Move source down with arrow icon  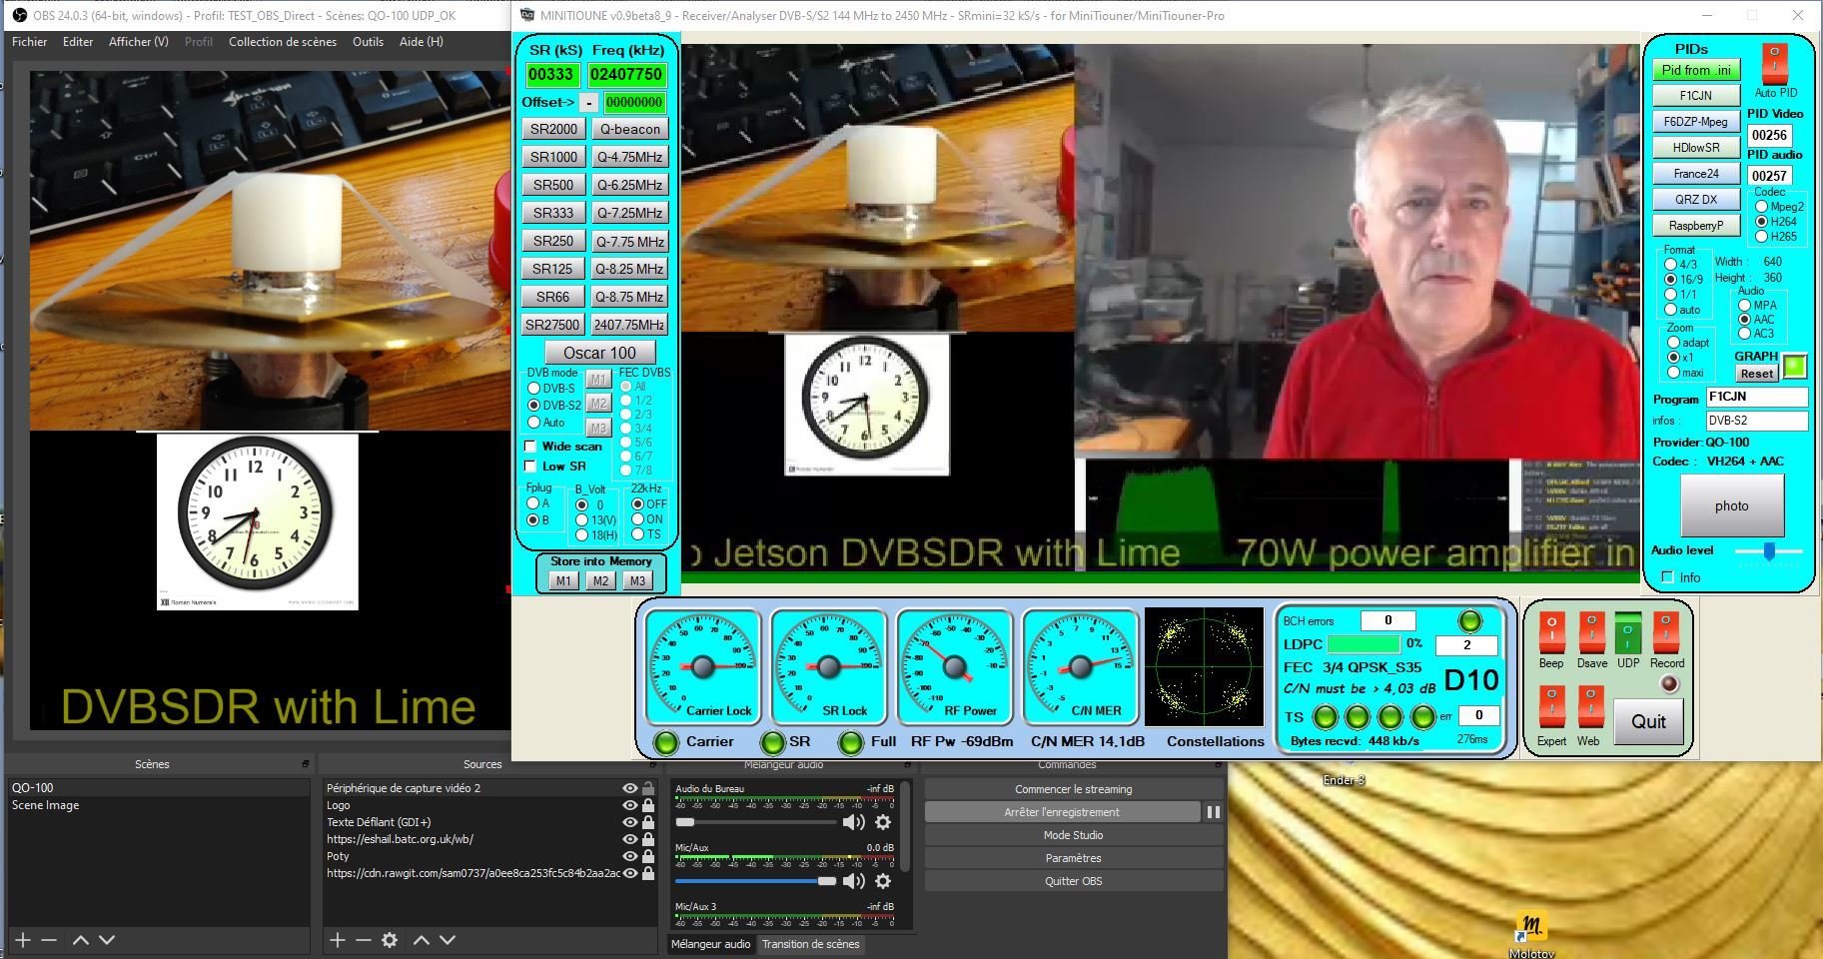coord(448,940)
